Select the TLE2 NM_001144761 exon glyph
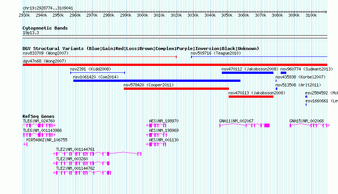 [x=97, y=154]
